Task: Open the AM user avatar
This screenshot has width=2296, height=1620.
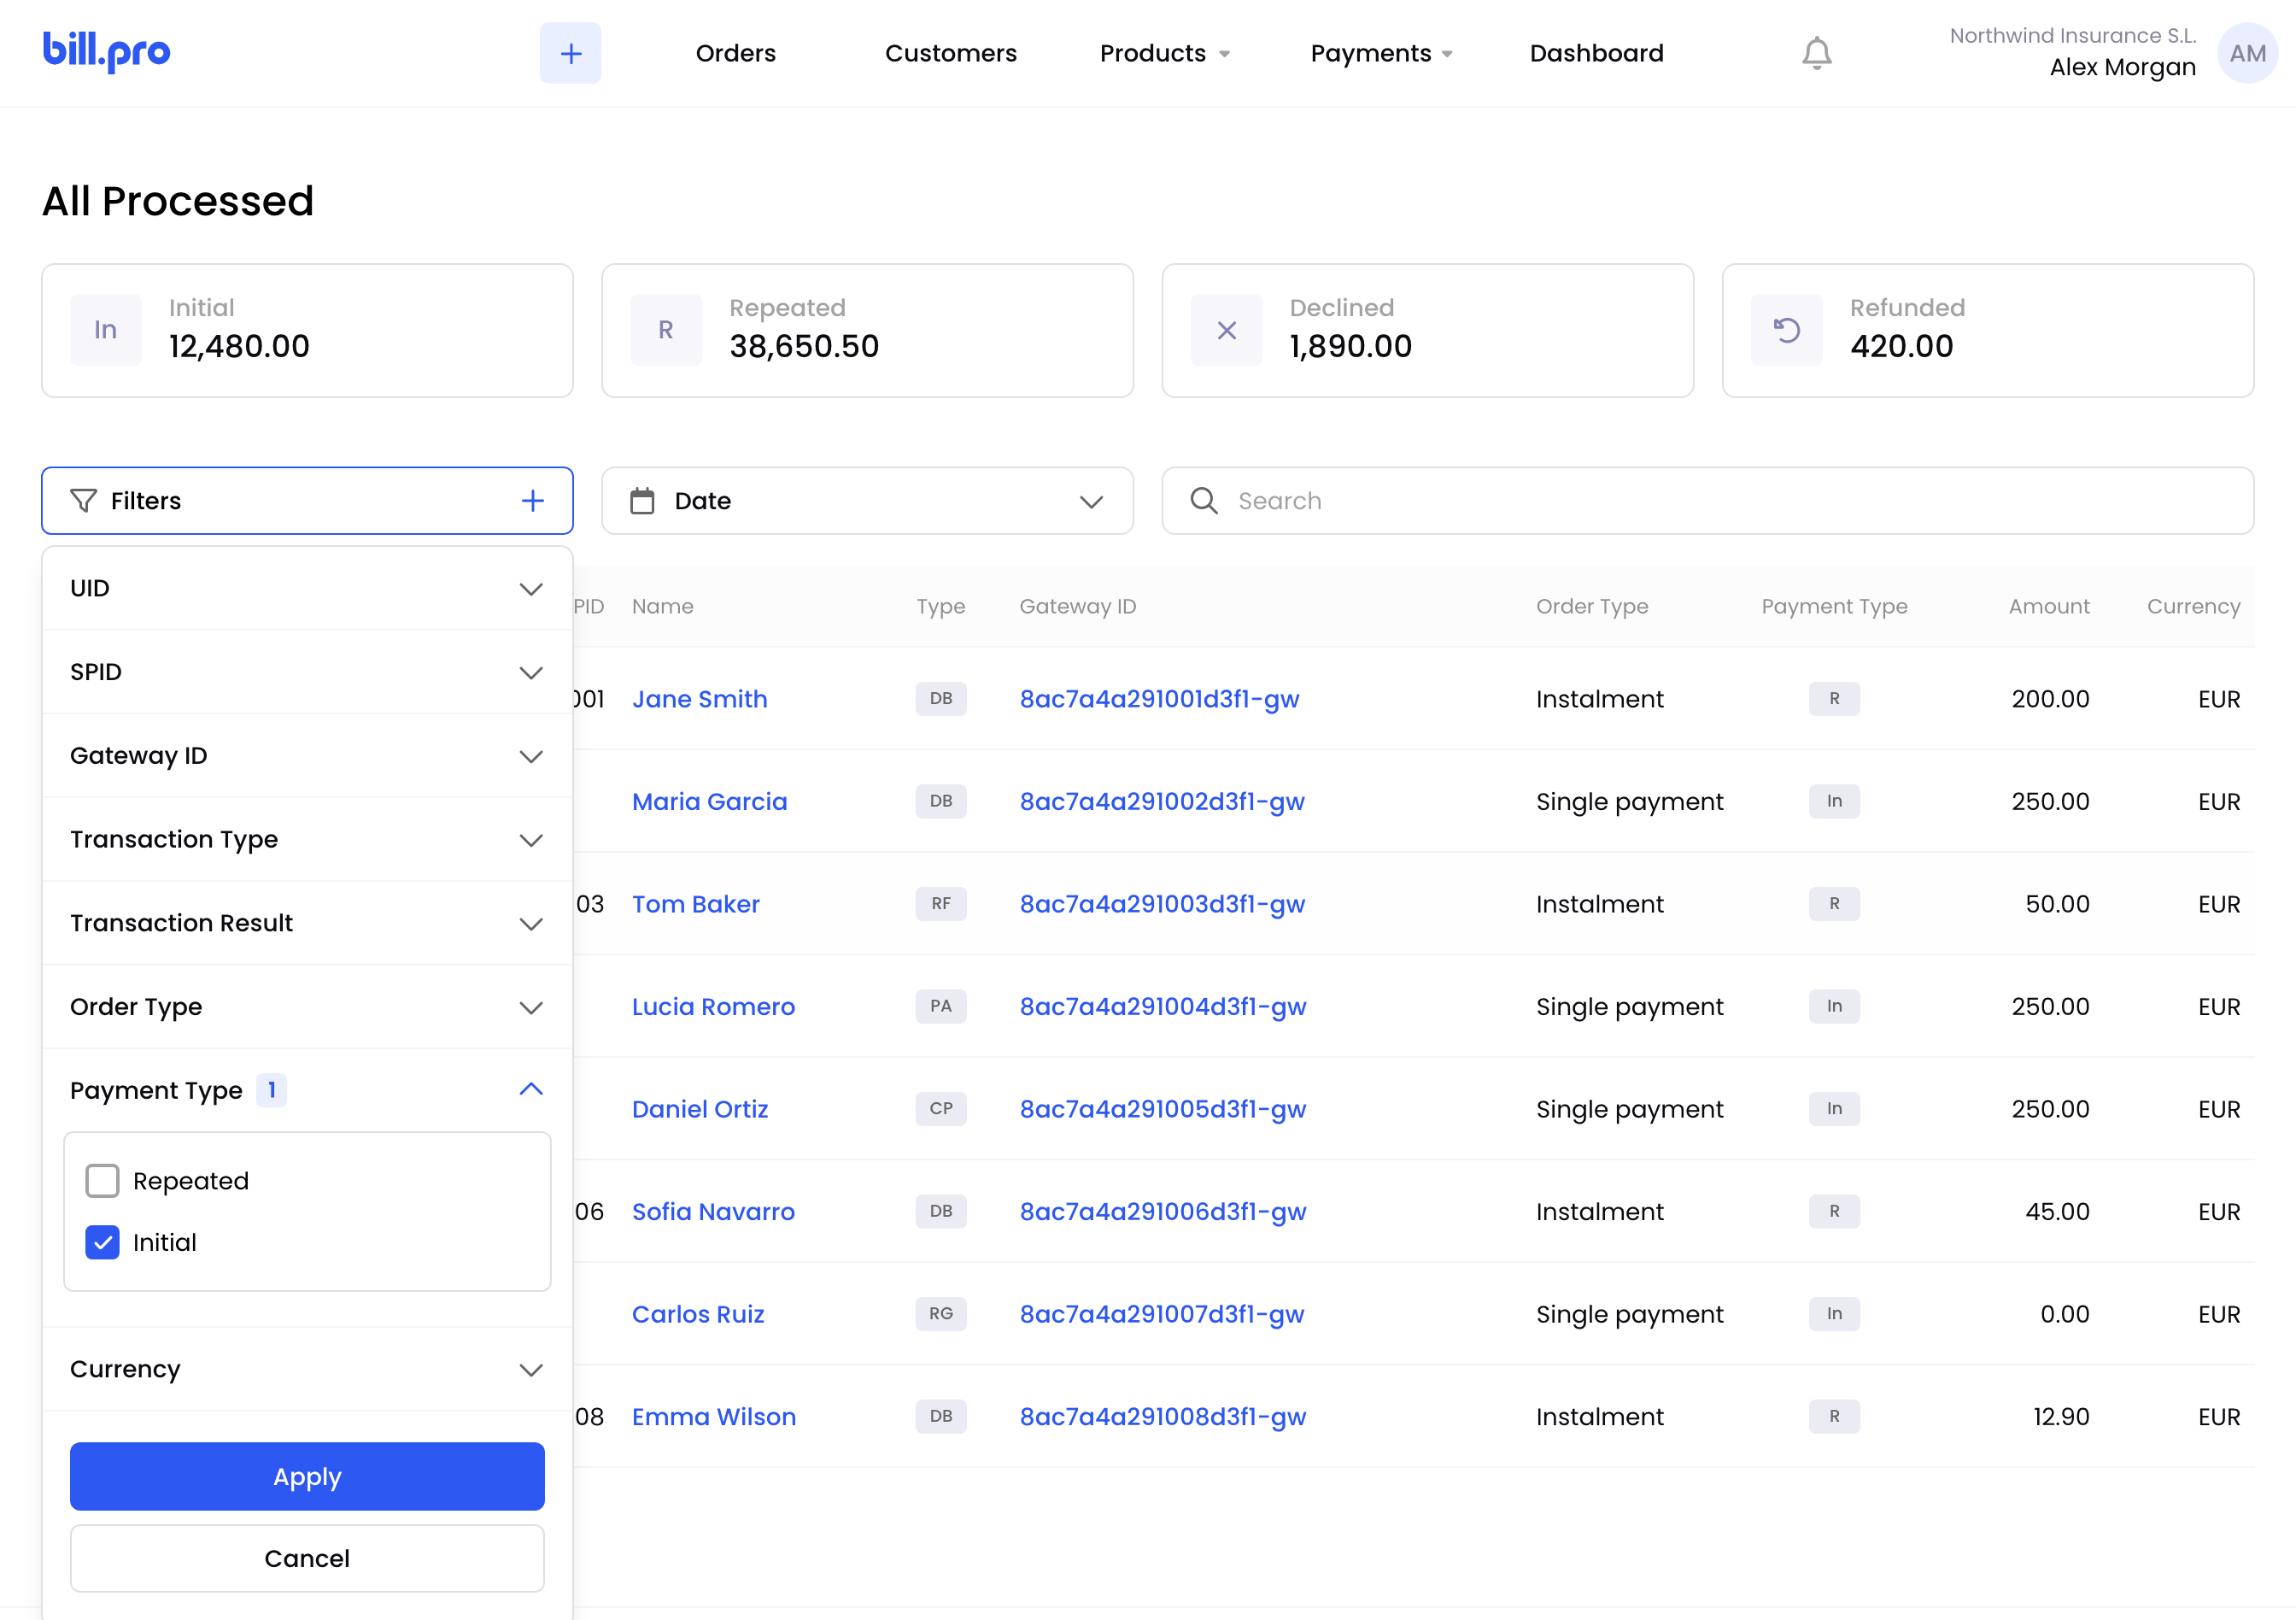Action: (2247, 53)
